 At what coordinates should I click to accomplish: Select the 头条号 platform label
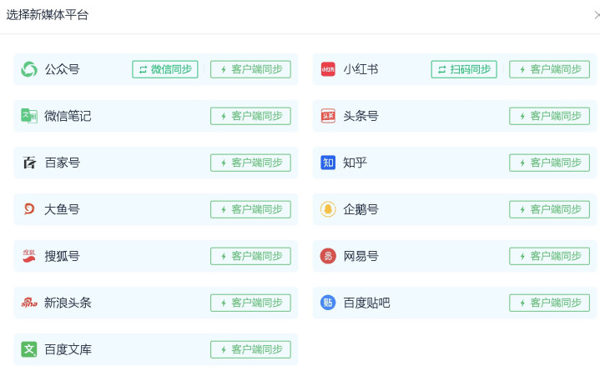pos(361,116)
